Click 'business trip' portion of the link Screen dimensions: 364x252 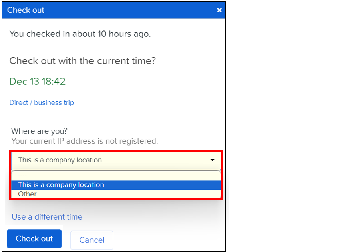point(54,103)
